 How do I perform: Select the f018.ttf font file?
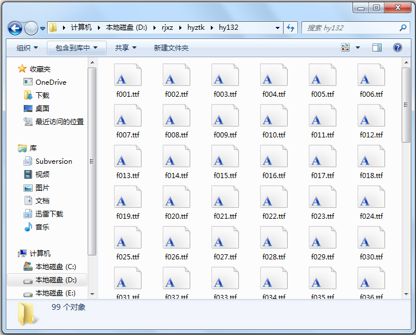tap(371, 163)
